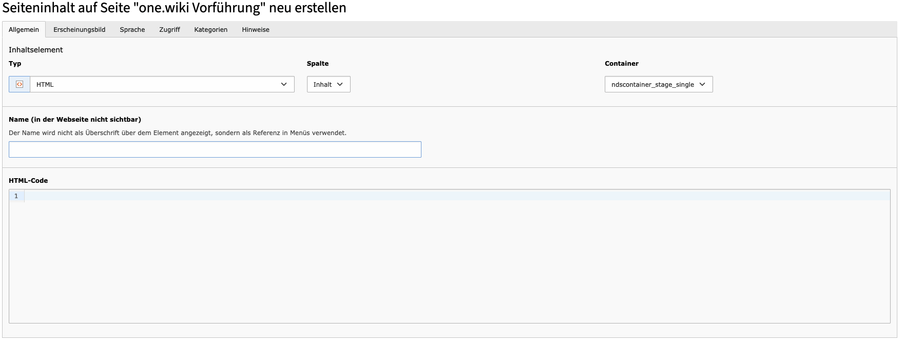Image resolution: width=903 pixels, height=342 pixels.
Task: Click line number 1 in code editor
Action: 16,196
